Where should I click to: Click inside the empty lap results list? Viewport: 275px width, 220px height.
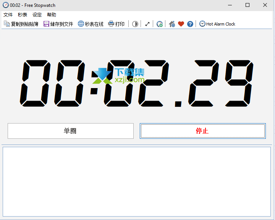coord(137,181)
